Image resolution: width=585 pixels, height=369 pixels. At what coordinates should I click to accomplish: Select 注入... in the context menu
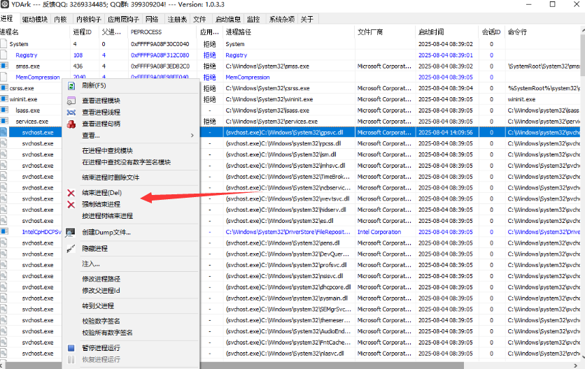[91, 264]
